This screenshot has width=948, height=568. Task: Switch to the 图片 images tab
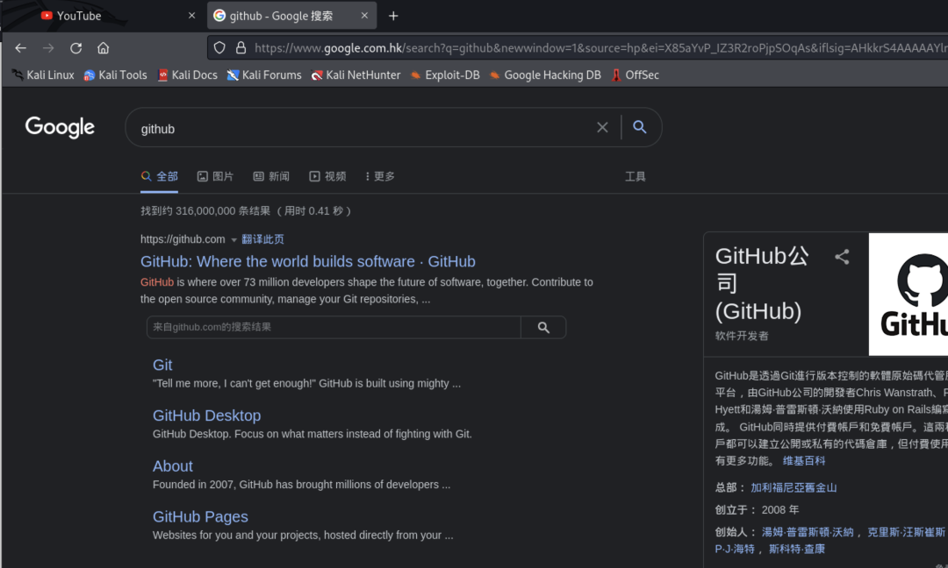tap(215, 176)
